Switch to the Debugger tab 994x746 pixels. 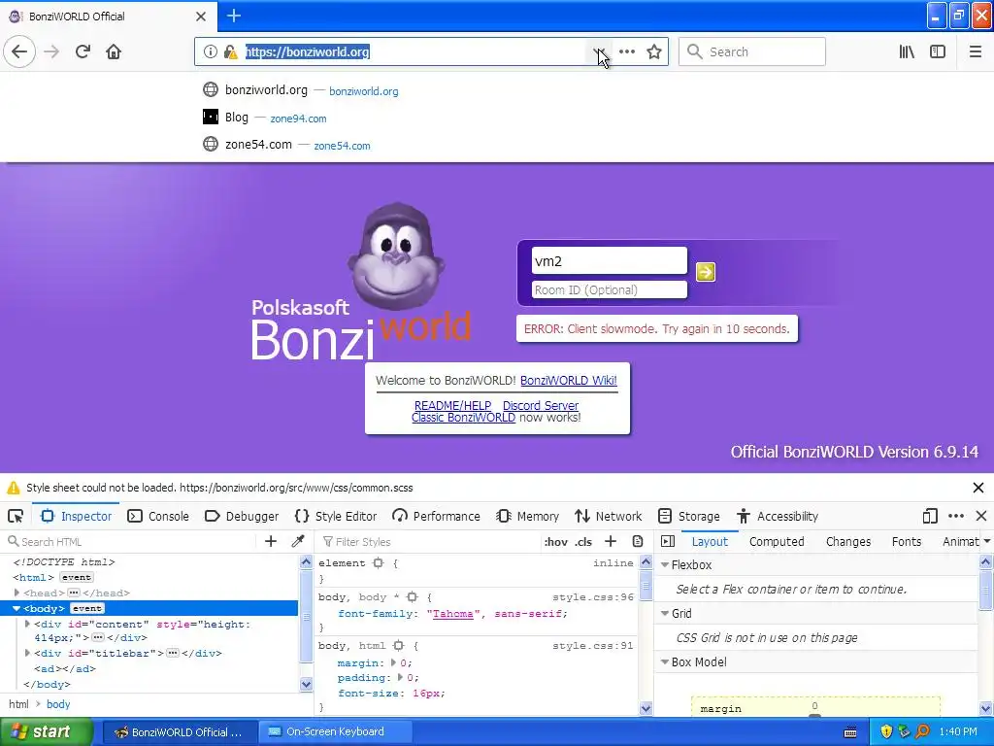point(242,517)
